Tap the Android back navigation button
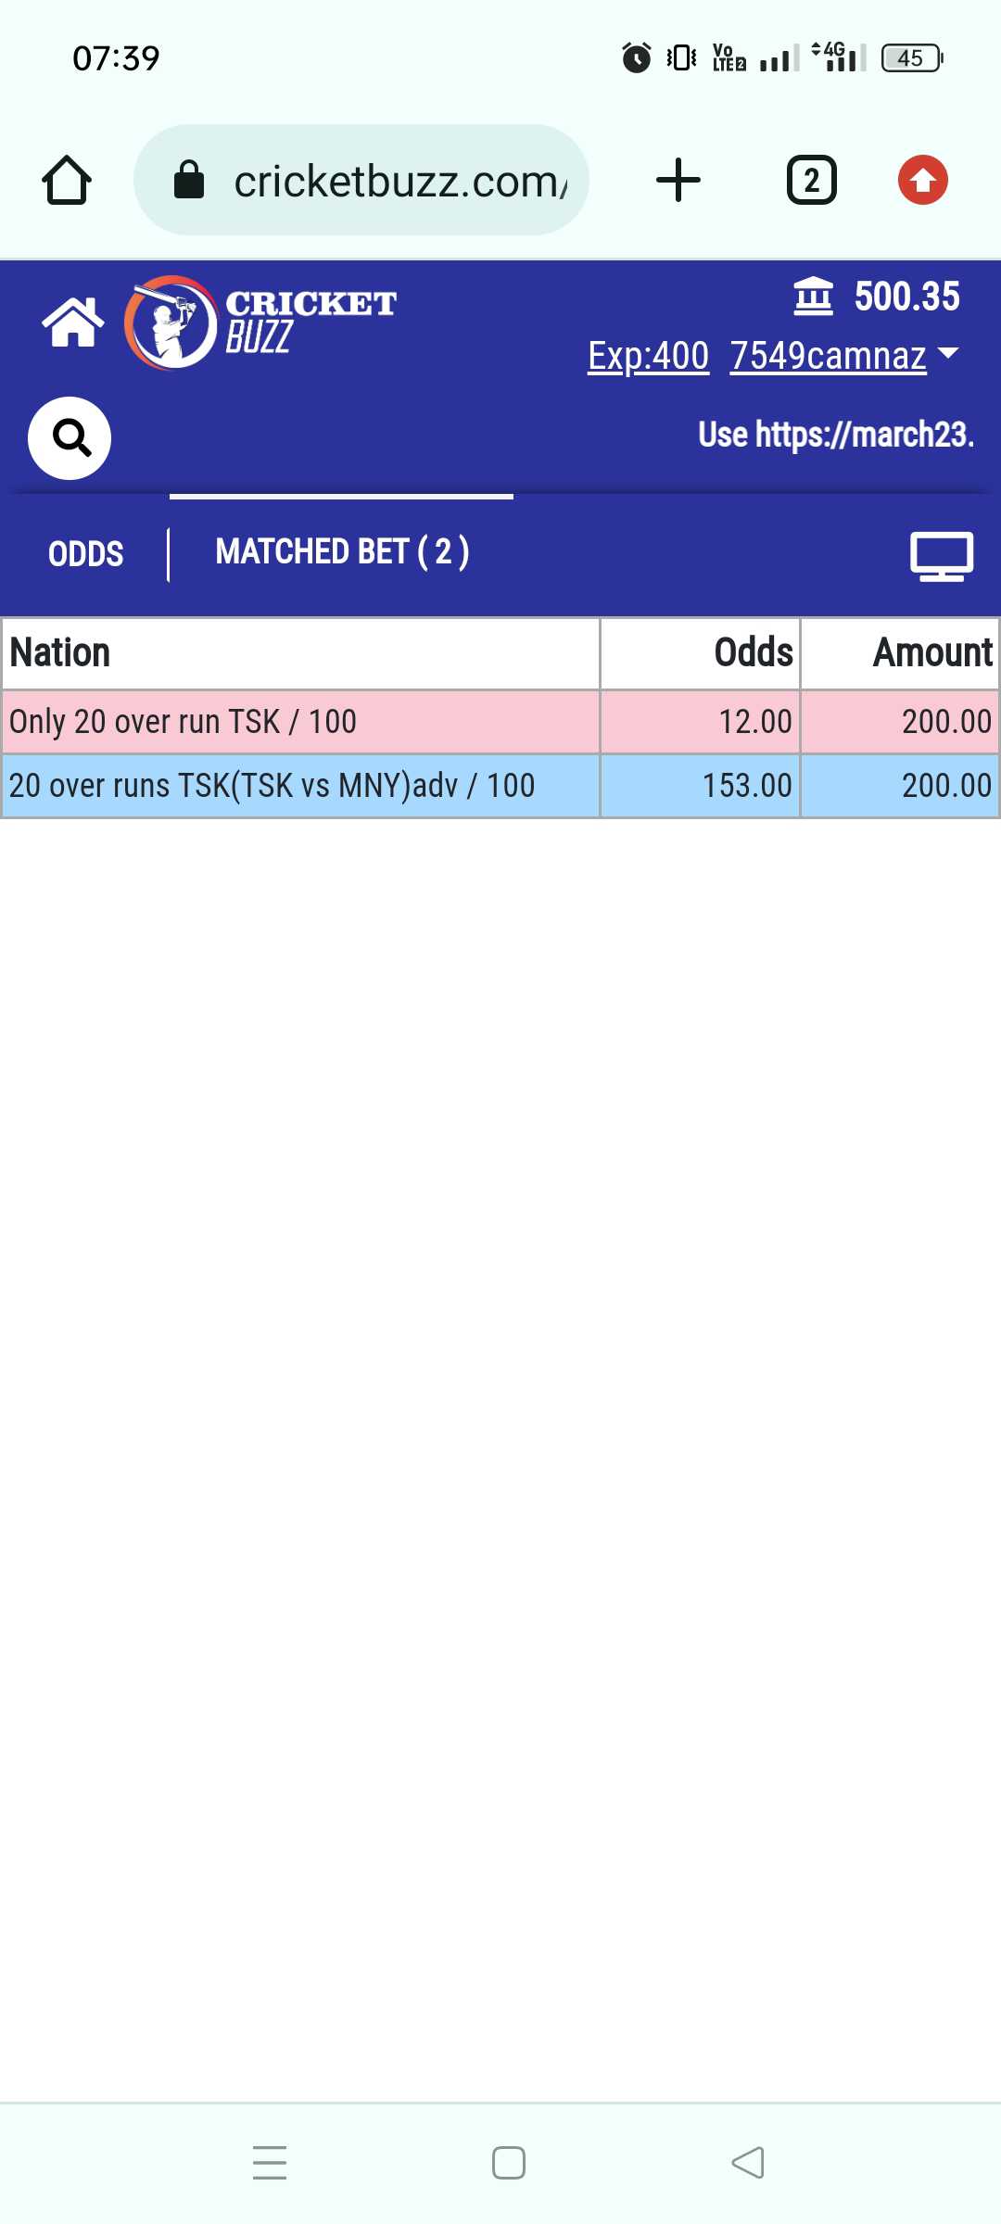Image resolution: width=1001 pixels, height=2224 pixels. tap(748, 2163)
